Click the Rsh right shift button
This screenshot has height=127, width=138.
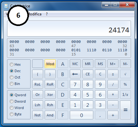click(50, 105)
